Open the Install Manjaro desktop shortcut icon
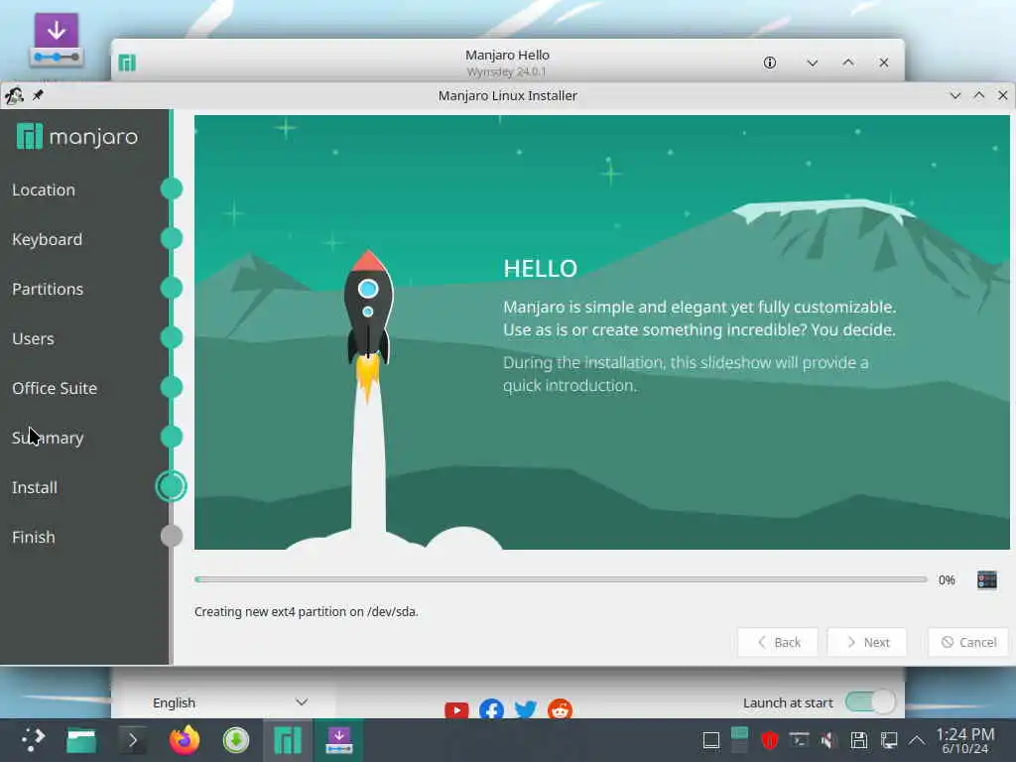Image resolution: width=1016 pixels, height=762 pixels. [x=57, y=40]
